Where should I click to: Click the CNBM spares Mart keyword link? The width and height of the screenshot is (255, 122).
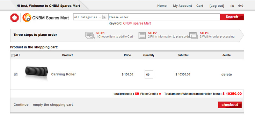click(137, 23)
